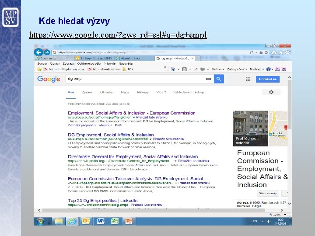Open the Soubor menu
This screenshot has height=236, width=315.
[x=42, y=63]
